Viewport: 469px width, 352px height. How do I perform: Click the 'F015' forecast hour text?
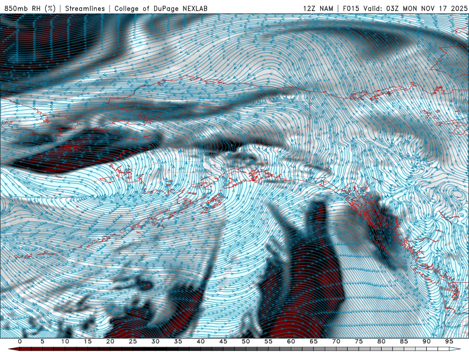[352, 8]
